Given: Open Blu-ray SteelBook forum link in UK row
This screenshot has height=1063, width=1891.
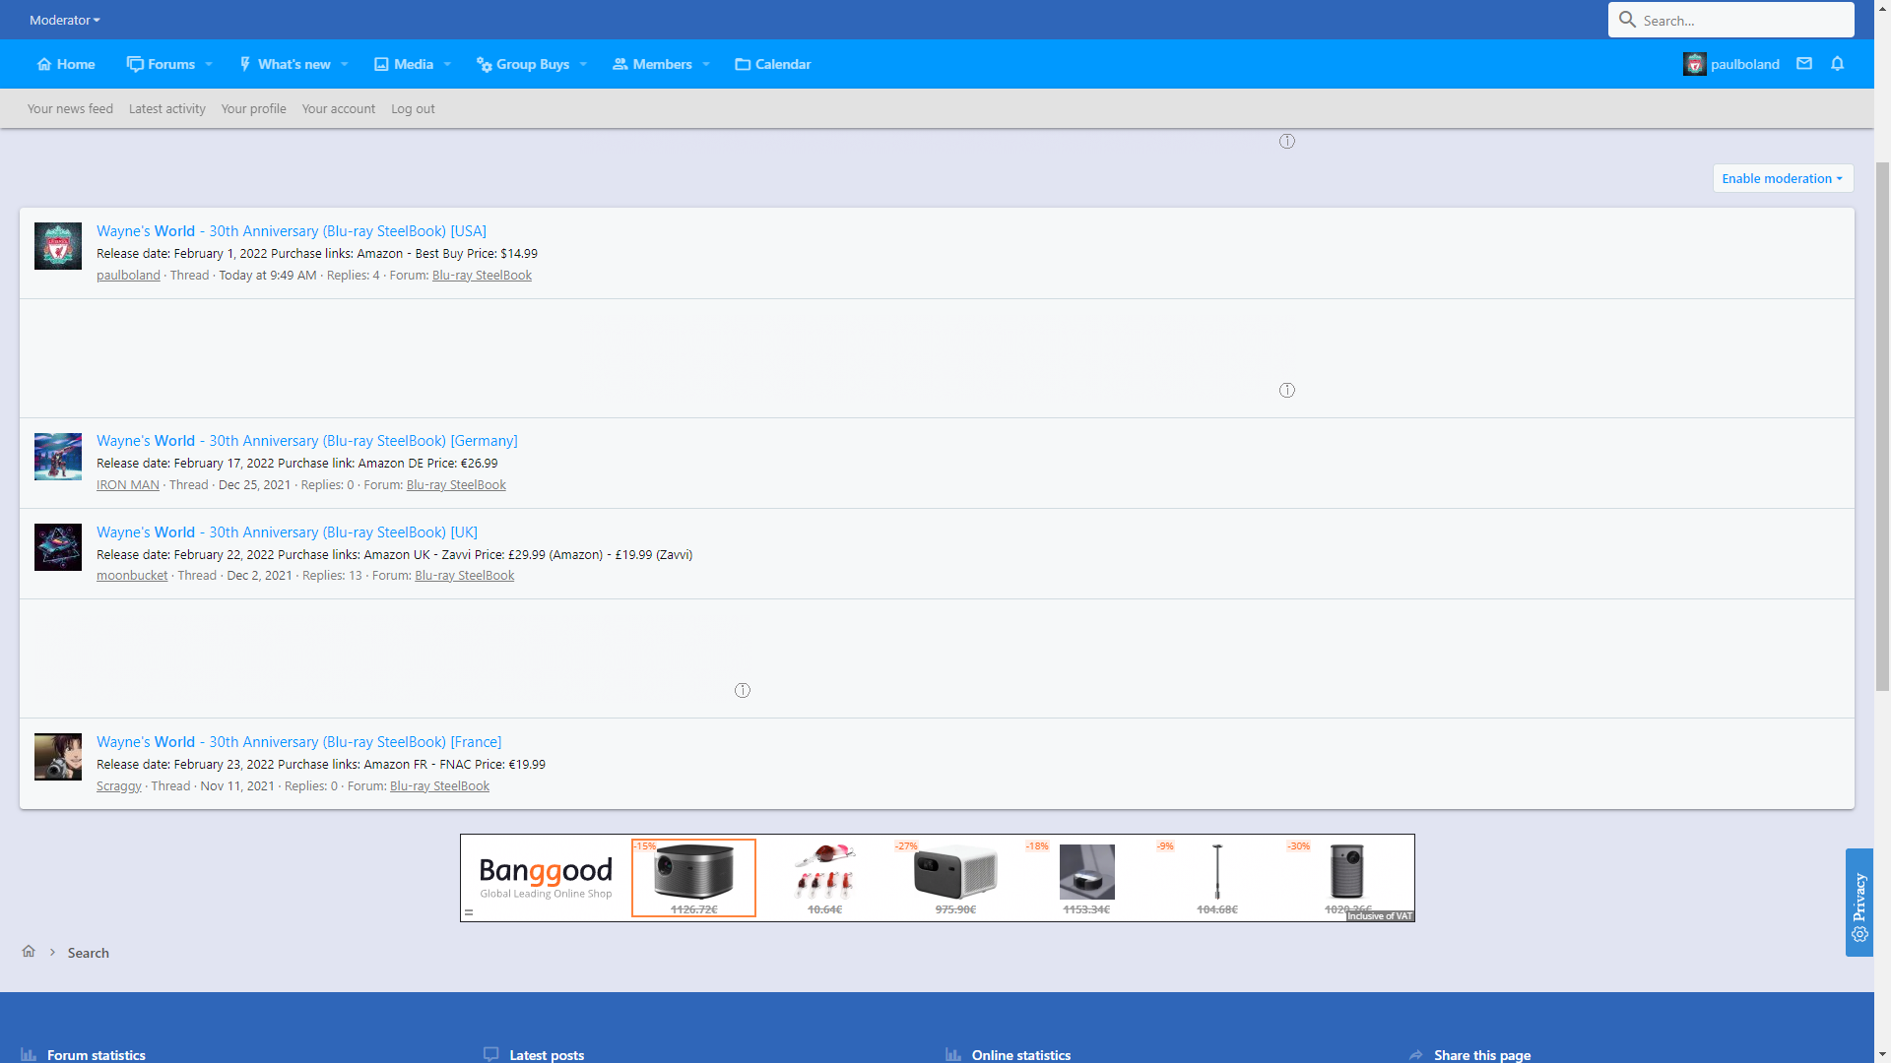Looking at the screenshot, I should click(464, 576).
